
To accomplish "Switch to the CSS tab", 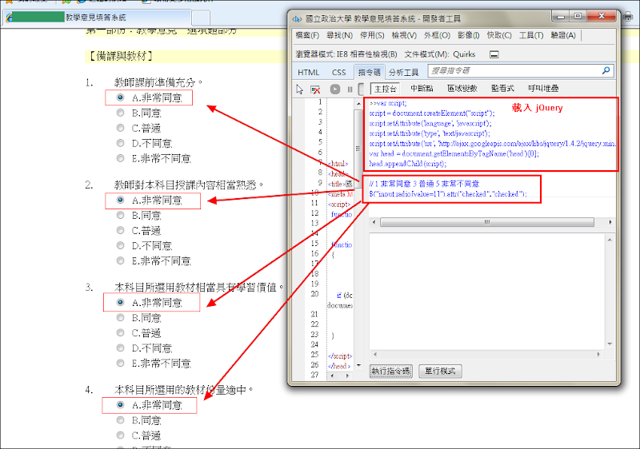I will pyautogui.click(x=338, y=73).
